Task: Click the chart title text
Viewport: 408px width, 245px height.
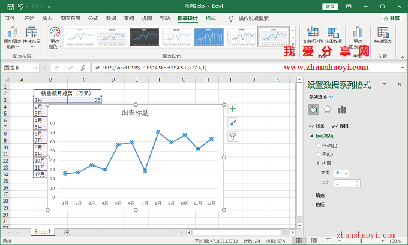Action: pyautogui.click(x=136, y=113)
